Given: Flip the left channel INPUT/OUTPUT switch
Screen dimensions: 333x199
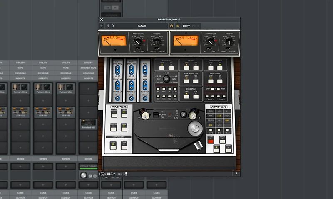Looking at the screenshot, I should tap(157, 48).
